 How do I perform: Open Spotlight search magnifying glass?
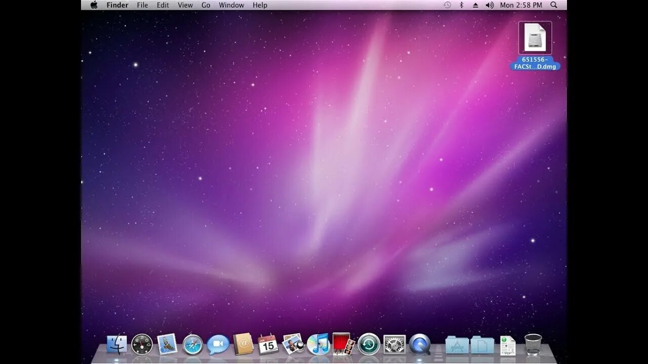(x=554, y=5)
